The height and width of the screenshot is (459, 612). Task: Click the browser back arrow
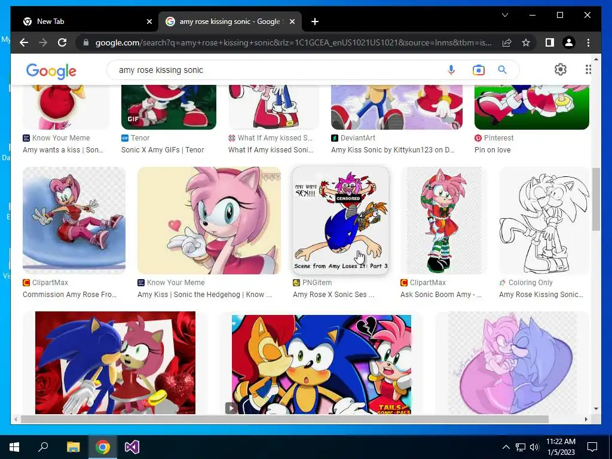[x=24, y=42]
